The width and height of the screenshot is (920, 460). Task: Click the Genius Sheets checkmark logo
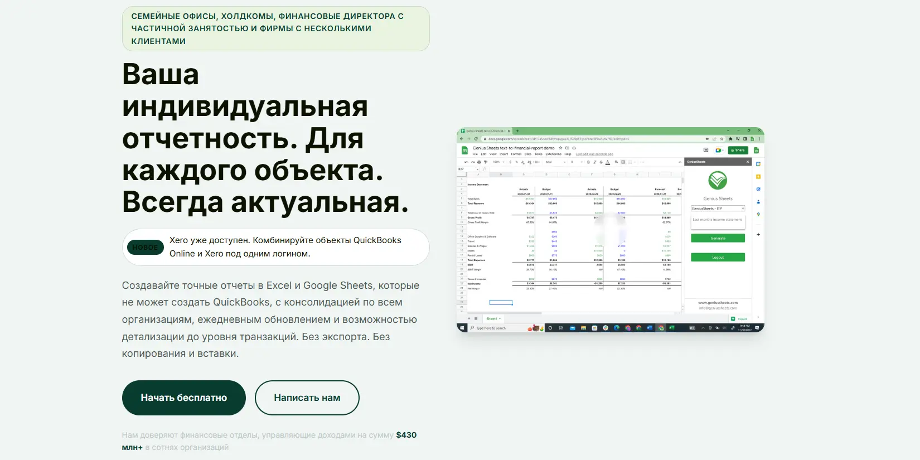pyautogui.click(x=718, y=181)
